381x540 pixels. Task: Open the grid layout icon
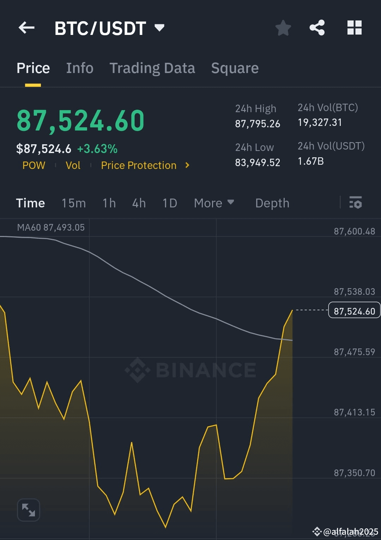(355, 28)
